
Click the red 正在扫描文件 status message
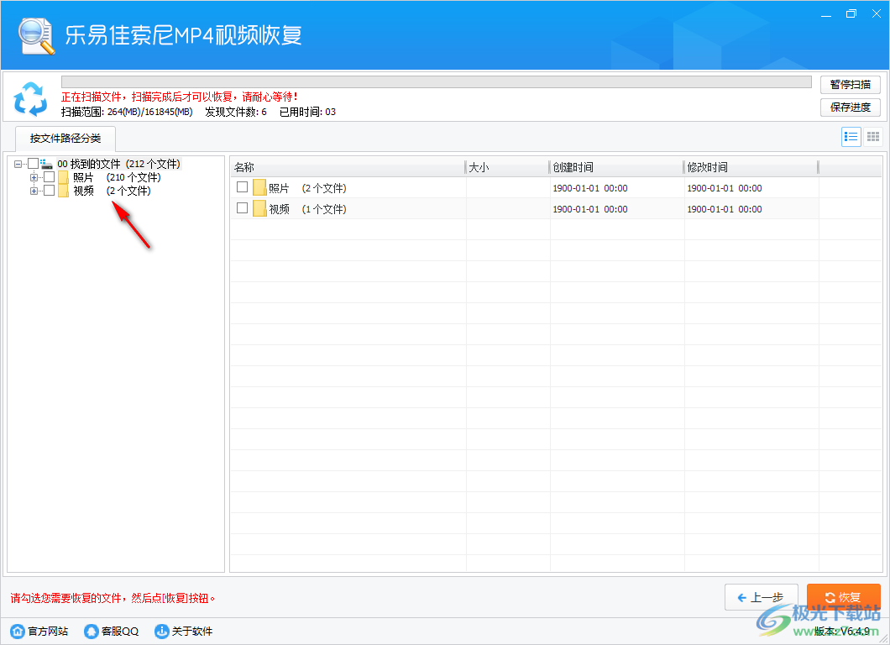(x=180, y=97)
